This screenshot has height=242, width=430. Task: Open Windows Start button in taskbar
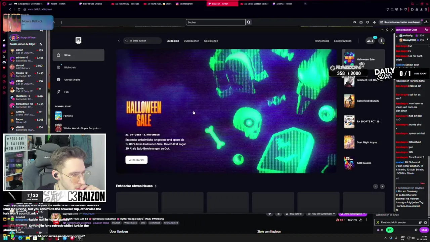5,238
